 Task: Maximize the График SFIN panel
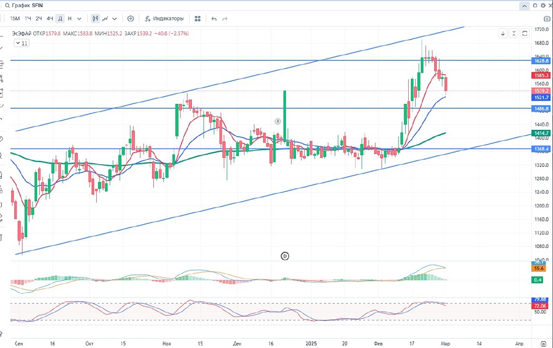[x=535, y=6]
